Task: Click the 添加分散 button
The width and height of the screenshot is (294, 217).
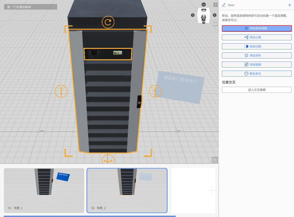Action: click(x=257, y=37)
